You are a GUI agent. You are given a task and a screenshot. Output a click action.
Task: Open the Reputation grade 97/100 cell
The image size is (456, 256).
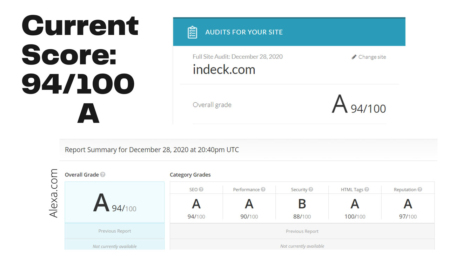point(408,208)
